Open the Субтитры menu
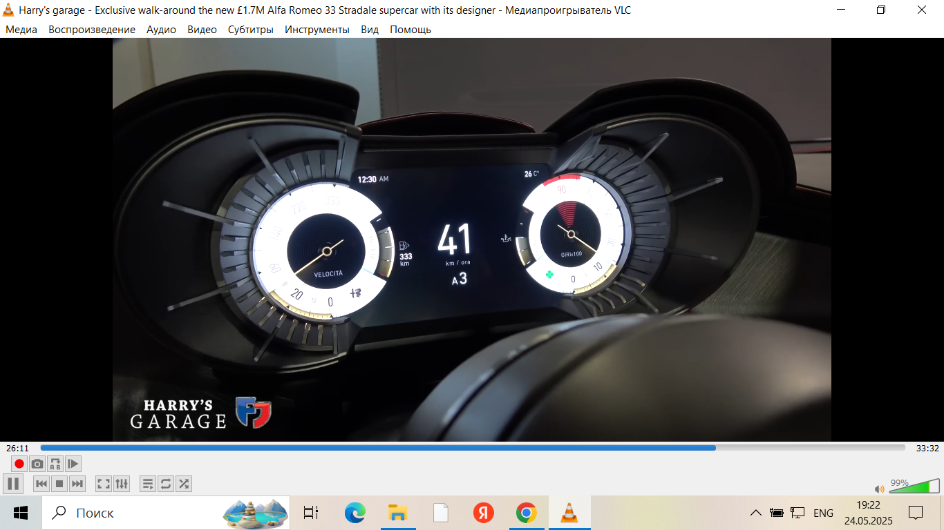The image size is (944, 530). pyautogui.click(x=250, y=30)
